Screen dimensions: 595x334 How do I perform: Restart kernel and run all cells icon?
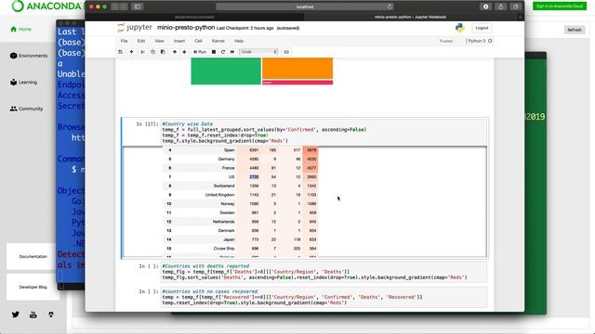tap(232, 52)
